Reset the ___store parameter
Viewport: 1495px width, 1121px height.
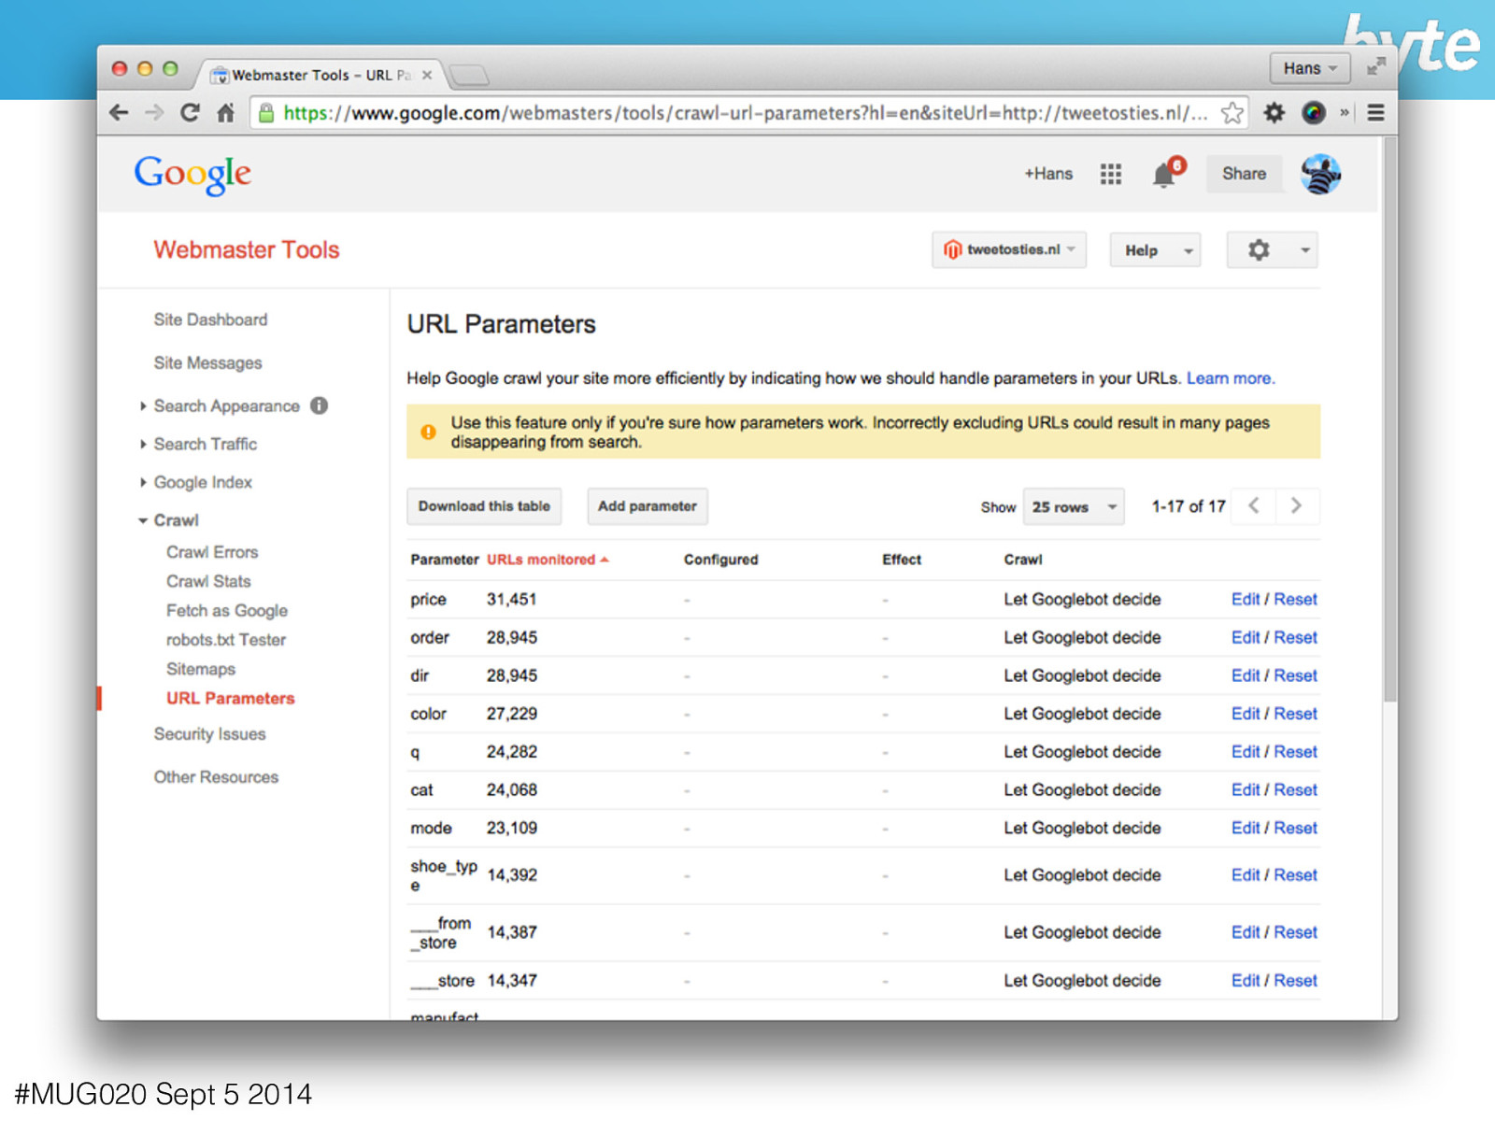tap(1295, 981)
